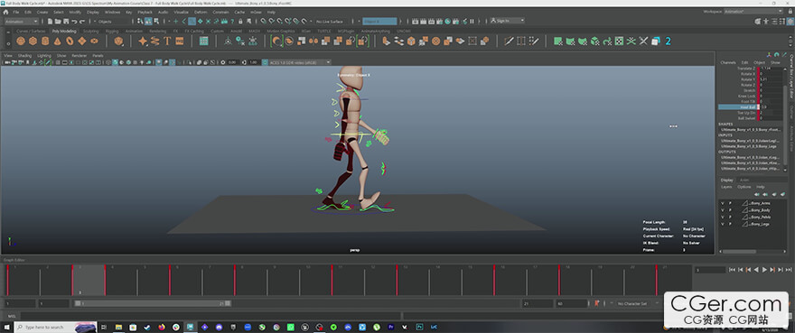
Task: Create a polygon torus from the shelf
Action: [x=70, y=41]
